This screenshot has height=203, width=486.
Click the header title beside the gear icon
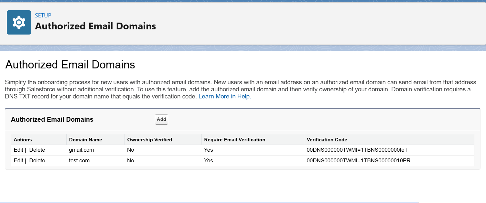(95, 26)
